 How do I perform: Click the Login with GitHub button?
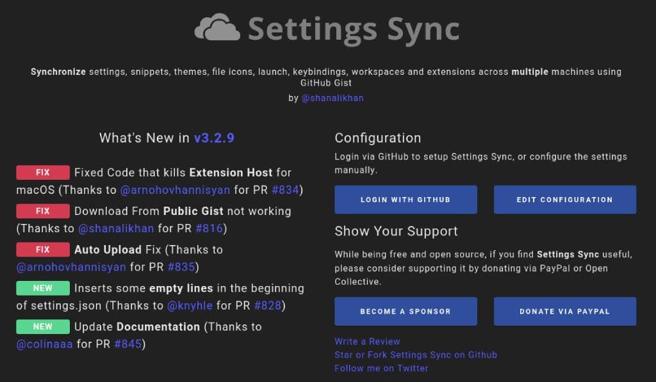406,200
